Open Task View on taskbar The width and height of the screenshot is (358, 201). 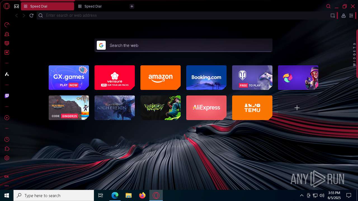click(101, 195)
